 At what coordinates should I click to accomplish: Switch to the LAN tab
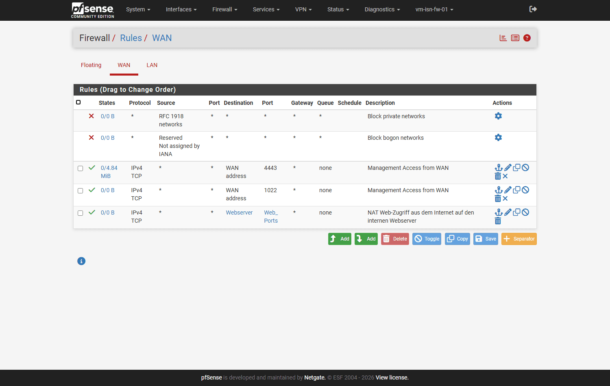152,65
